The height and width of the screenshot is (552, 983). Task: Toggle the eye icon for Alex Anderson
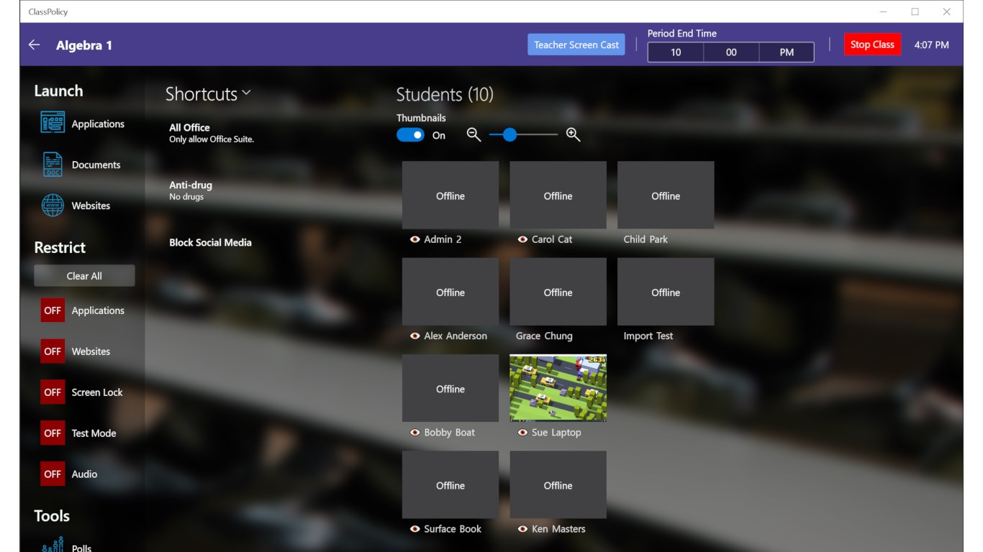click(415, 336)
